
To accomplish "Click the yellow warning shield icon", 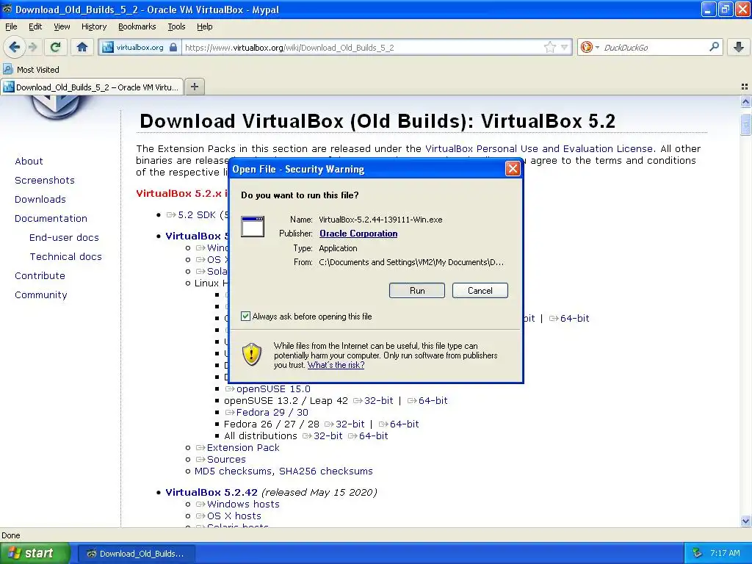I will click(x=252, y=355).
